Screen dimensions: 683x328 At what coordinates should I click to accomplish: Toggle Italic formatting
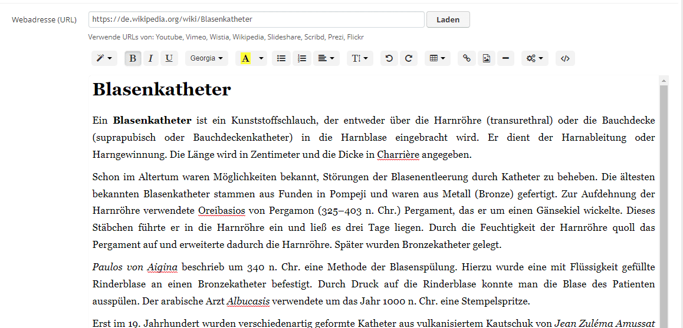pyautogui.click(x=151, y=58)
